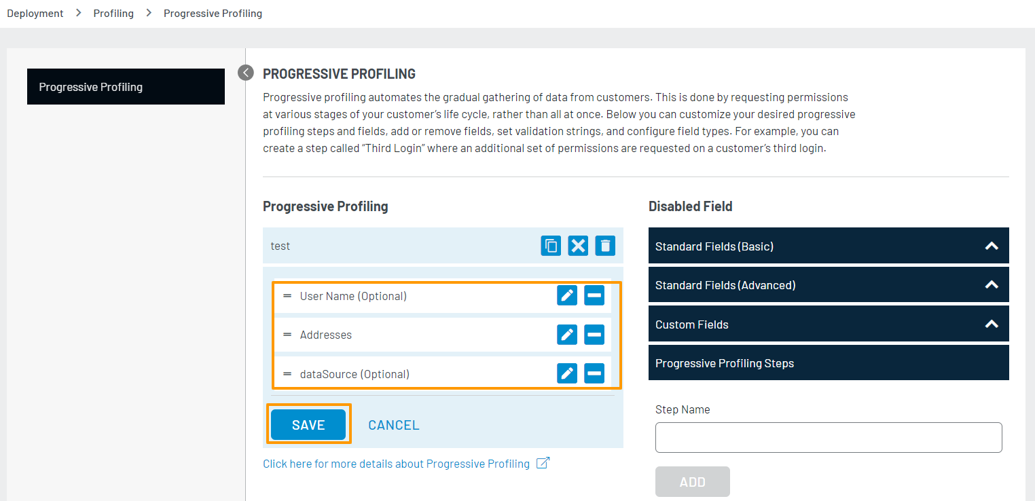The height and width of the screenshot is (501, 1035).
Task: Expand the Standard Fields (Basic) section
Action: [x=992, y=246]
